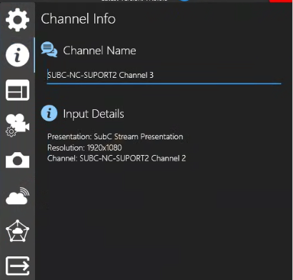This screenshot has width=293, height=280.
Task: Open video camera settings icon
Action: (x=17, y=125)
